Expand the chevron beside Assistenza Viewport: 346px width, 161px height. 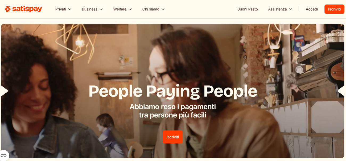click(290, 9)
